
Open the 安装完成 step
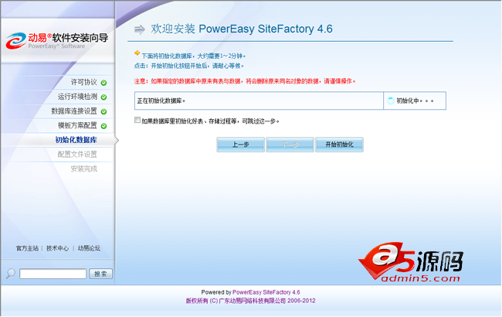pyautogui.click(x=84, y=169)
